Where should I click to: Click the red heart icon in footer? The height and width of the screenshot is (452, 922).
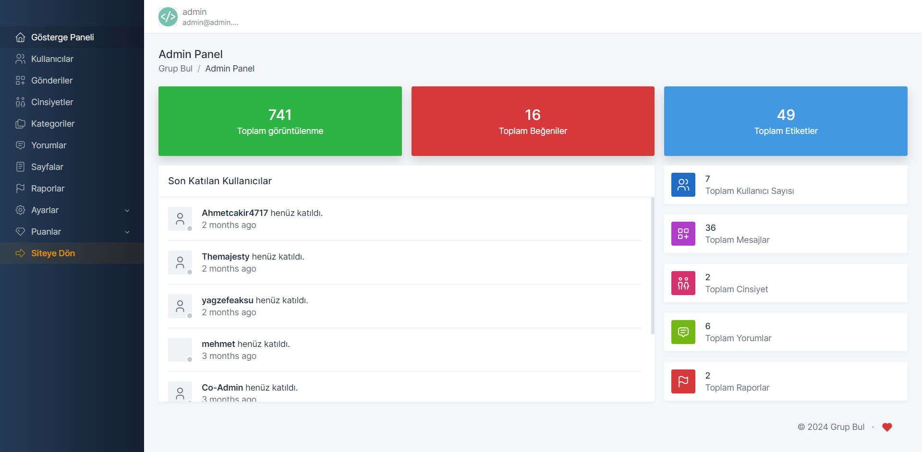(x=886, y=427)
